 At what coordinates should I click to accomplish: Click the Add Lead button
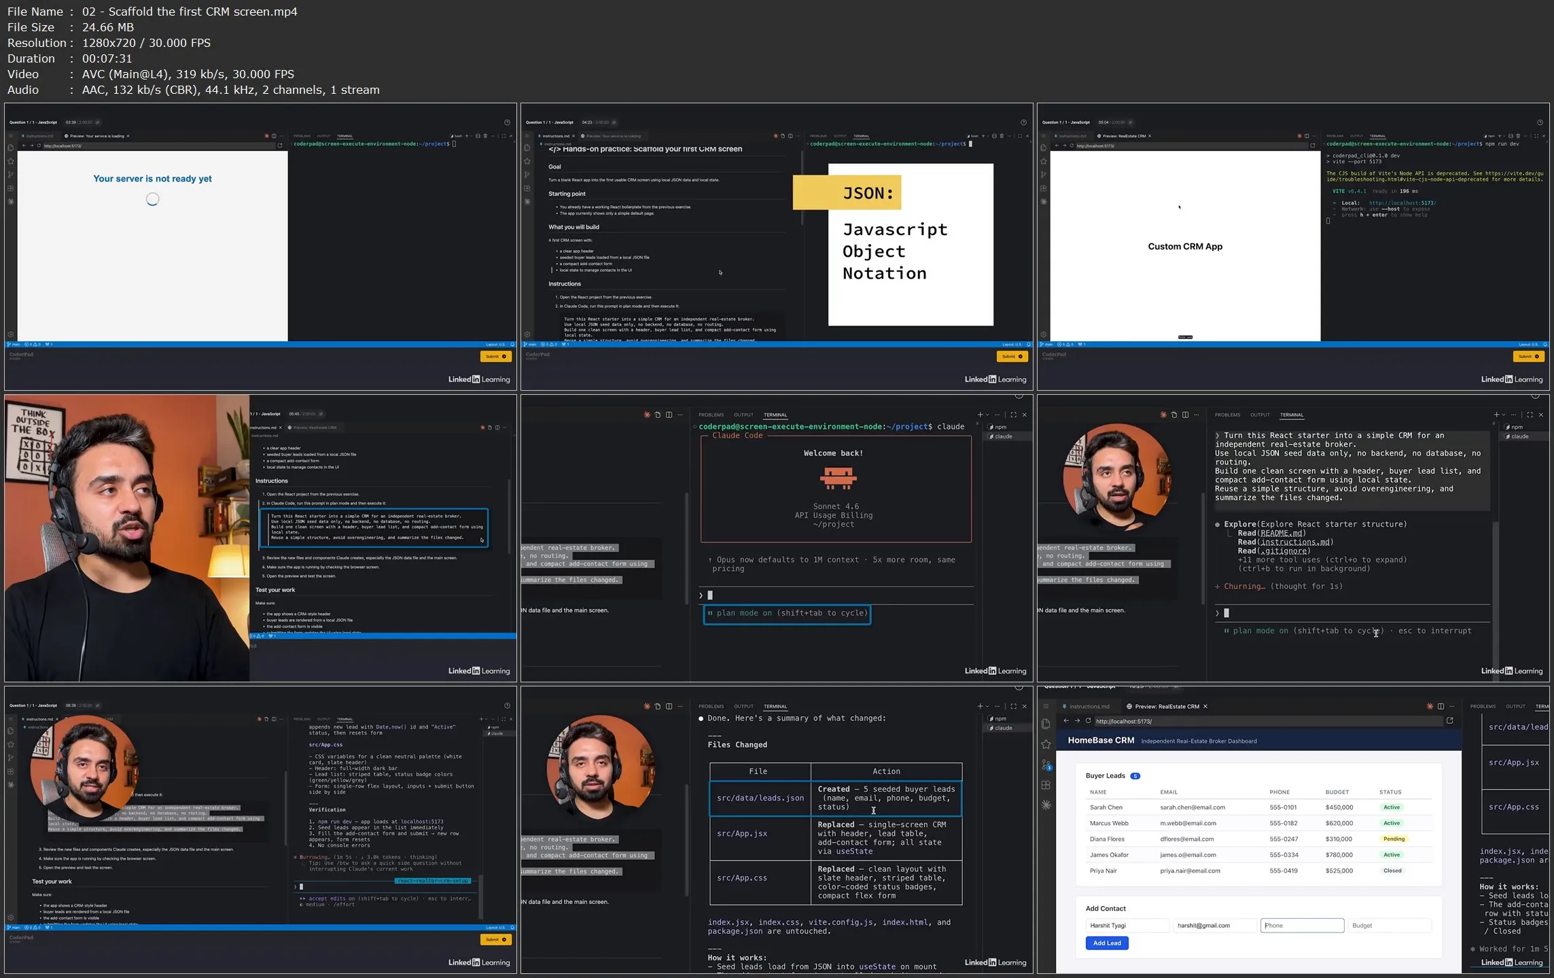click(1107, 943)
